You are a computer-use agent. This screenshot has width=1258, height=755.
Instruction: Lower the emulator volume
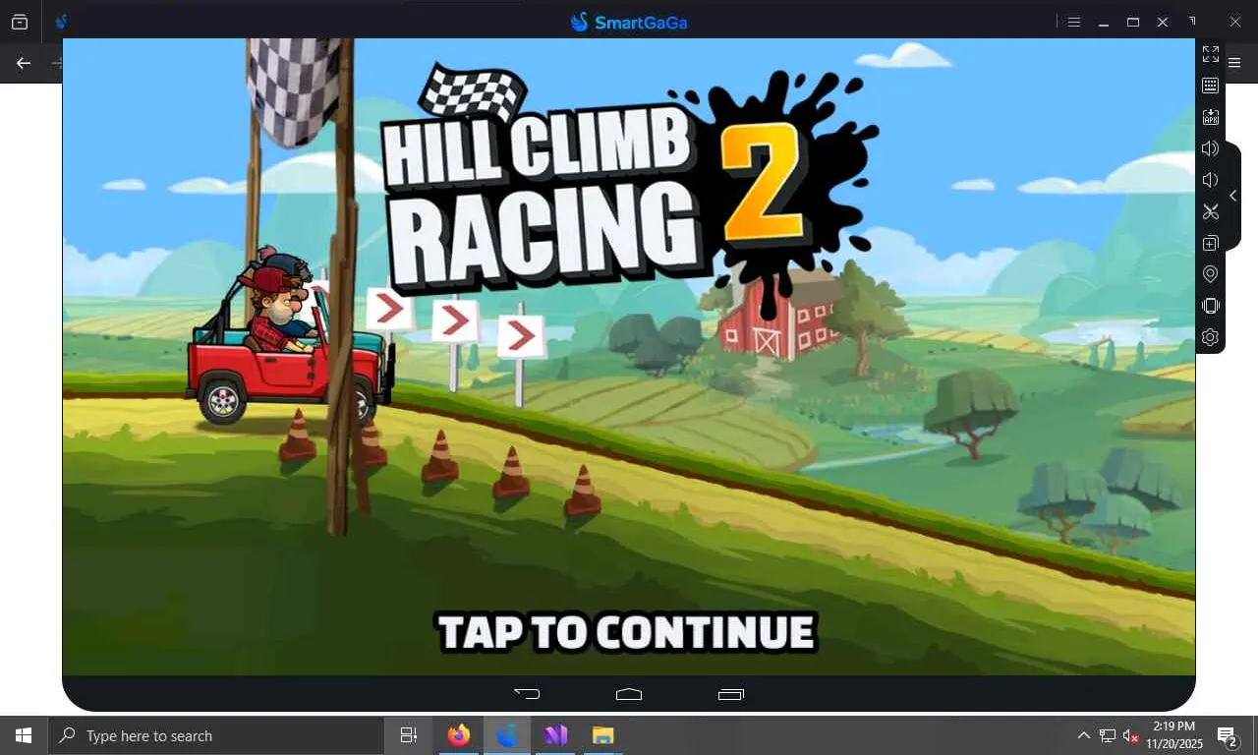(1210, 180)
